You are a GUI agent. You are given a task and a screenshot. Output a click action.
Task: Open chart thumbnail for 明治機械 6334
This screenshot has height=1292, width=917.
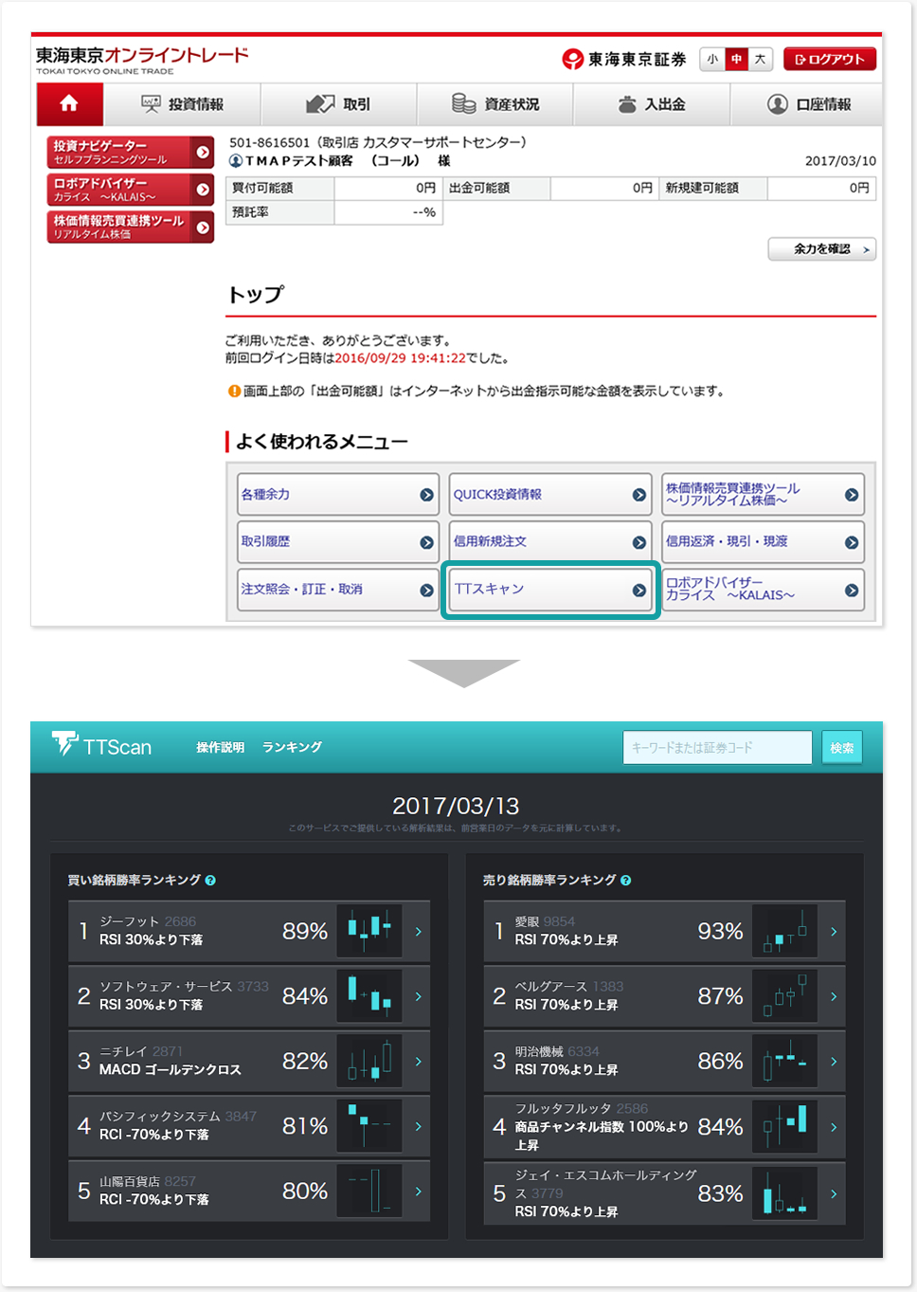(x=784, y=1061)
